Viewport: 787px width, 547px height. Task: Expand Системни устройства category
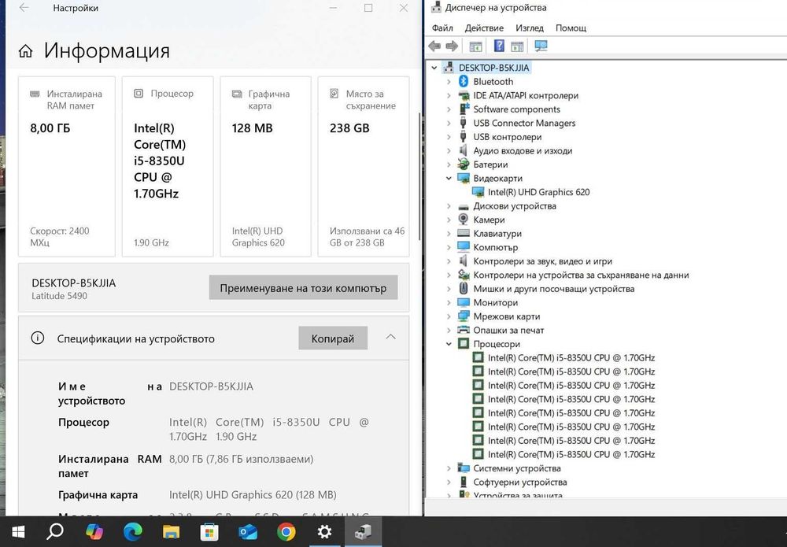tap(449, 468)
